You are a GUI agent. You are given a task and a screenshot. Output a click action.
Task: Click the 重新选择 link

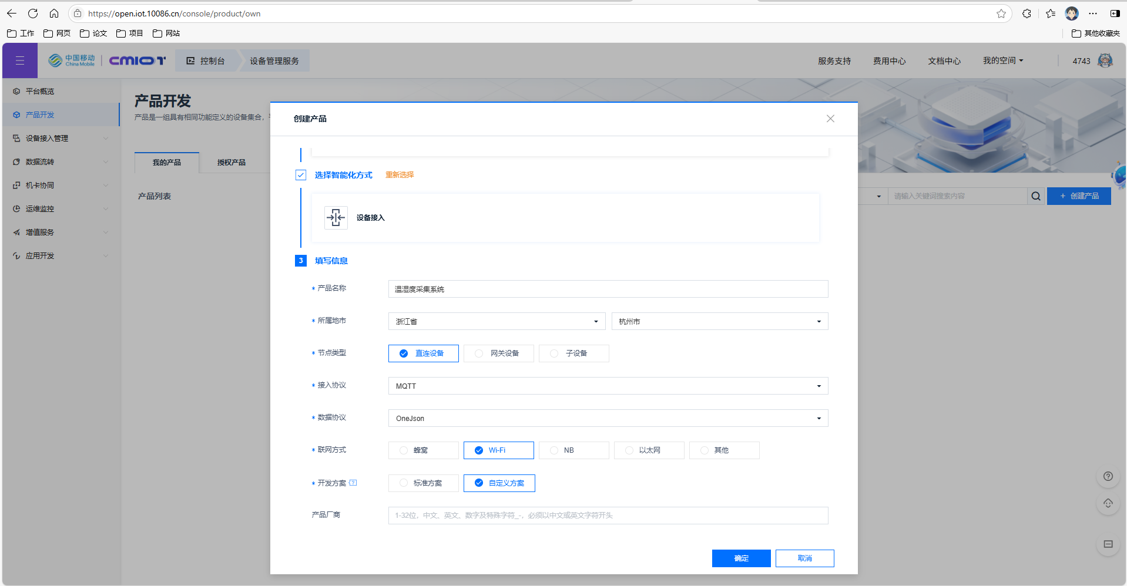400,174
